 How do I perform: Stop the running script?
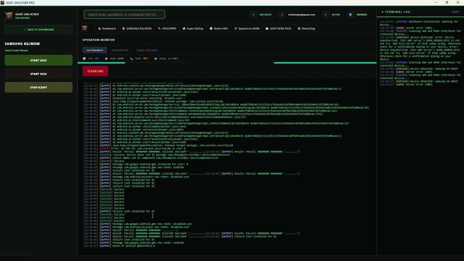click(38, 87)
